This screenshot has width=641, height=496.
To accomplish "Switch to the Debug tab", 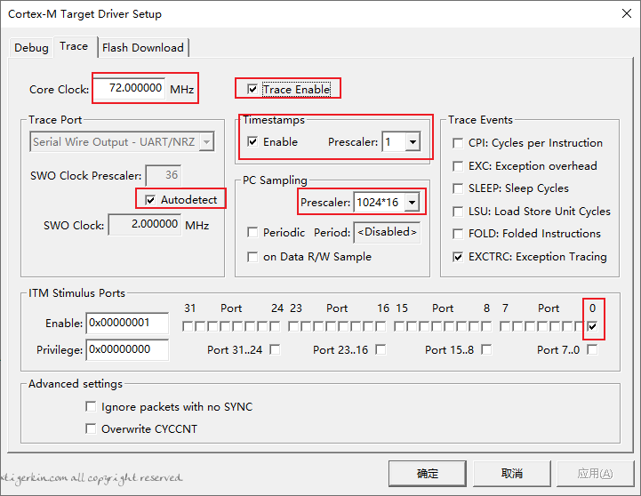I will point(31,48).
